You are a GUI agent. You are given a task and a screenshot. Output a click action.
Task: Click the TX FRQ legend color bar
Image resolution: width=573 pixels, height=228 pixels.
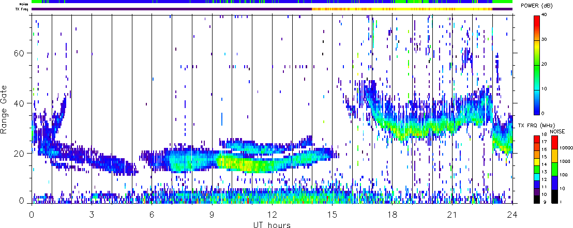pyautogui.click(x=536, y=169)
